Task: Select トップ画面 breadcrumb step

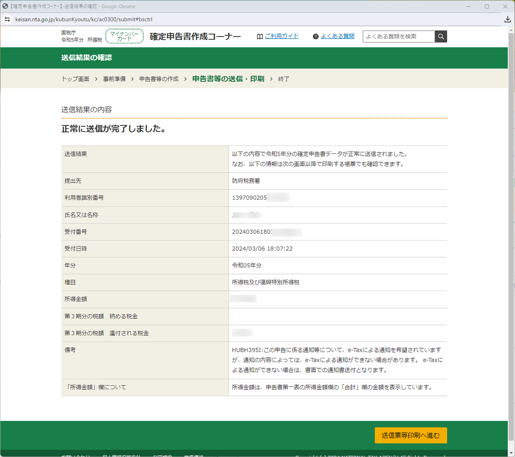Action: point(76,79)
